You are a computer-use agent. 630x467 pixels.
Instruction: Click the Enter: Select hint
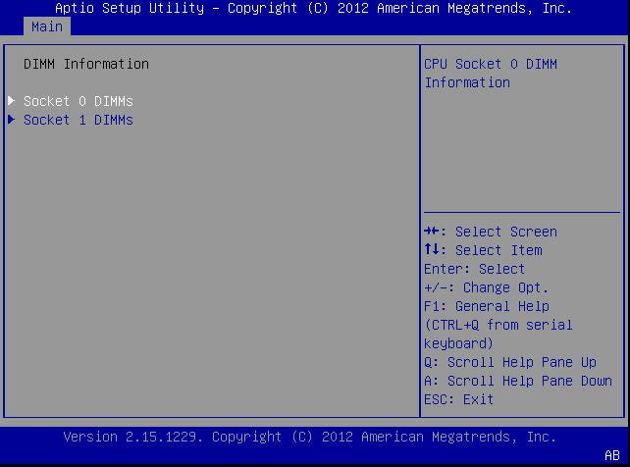(x=475, y=269)
